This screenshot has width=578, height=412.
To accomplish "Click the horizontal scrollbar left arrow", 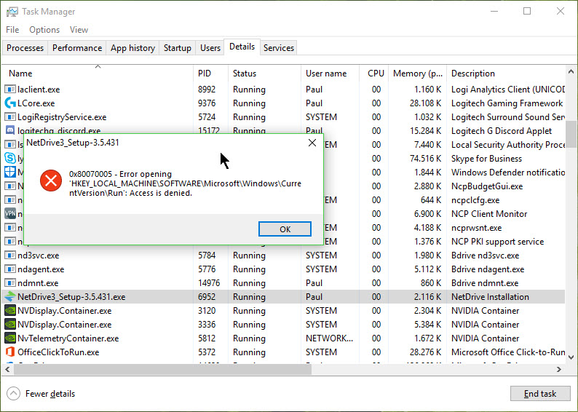I will click(x=7, y=369).
